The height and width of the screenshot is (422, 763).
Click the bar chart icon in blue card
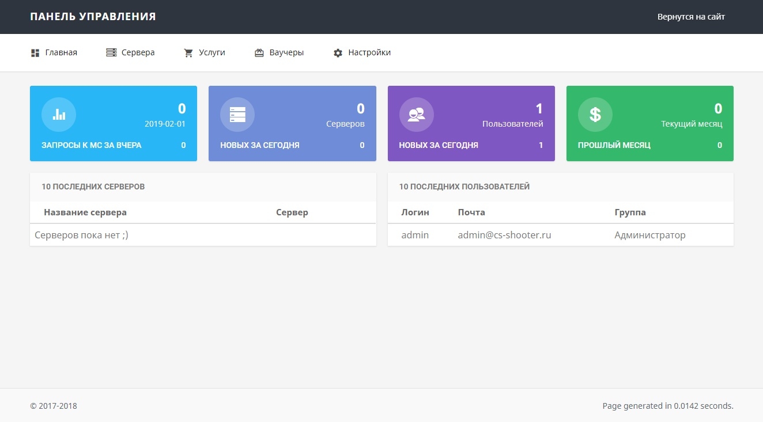tap(59, 115)
